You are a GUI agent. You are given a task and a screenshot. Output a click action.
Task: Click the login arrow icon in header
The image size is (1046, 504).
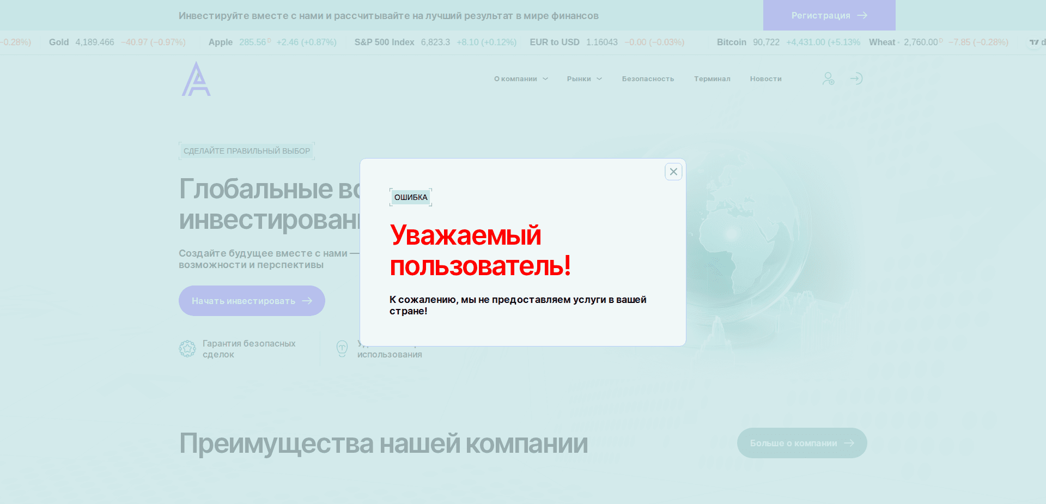pyautogui.click(x=856, y=78)
